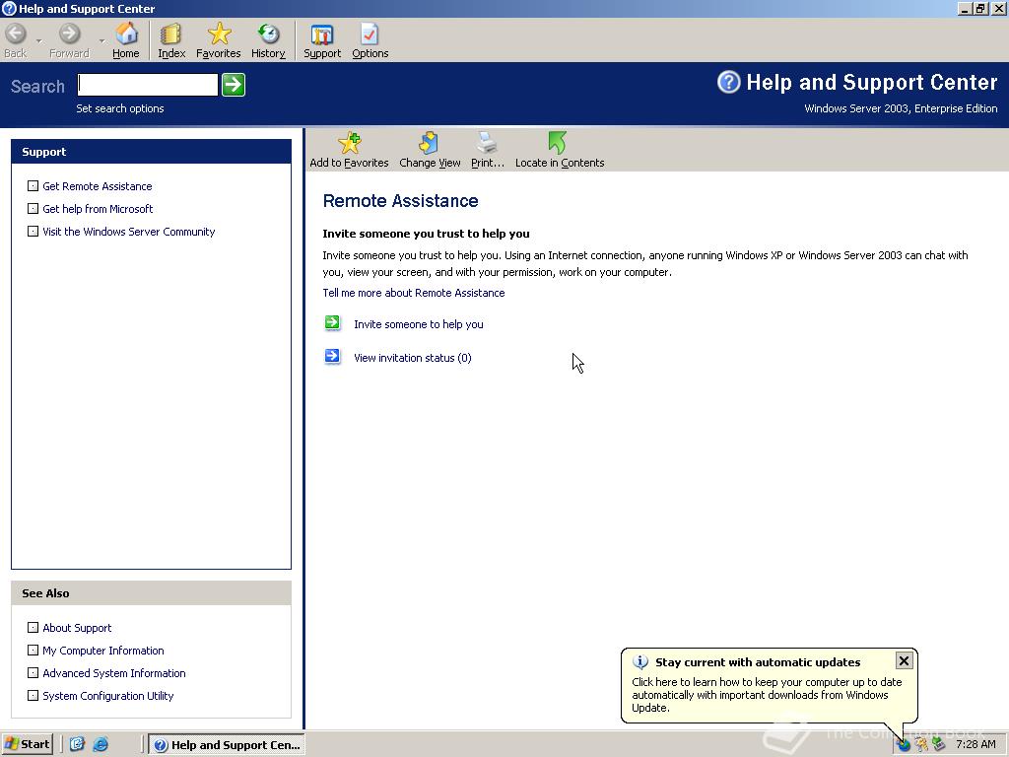Click Help and Support Center question mark logo

pyautogui.click(x=728, y=82)
